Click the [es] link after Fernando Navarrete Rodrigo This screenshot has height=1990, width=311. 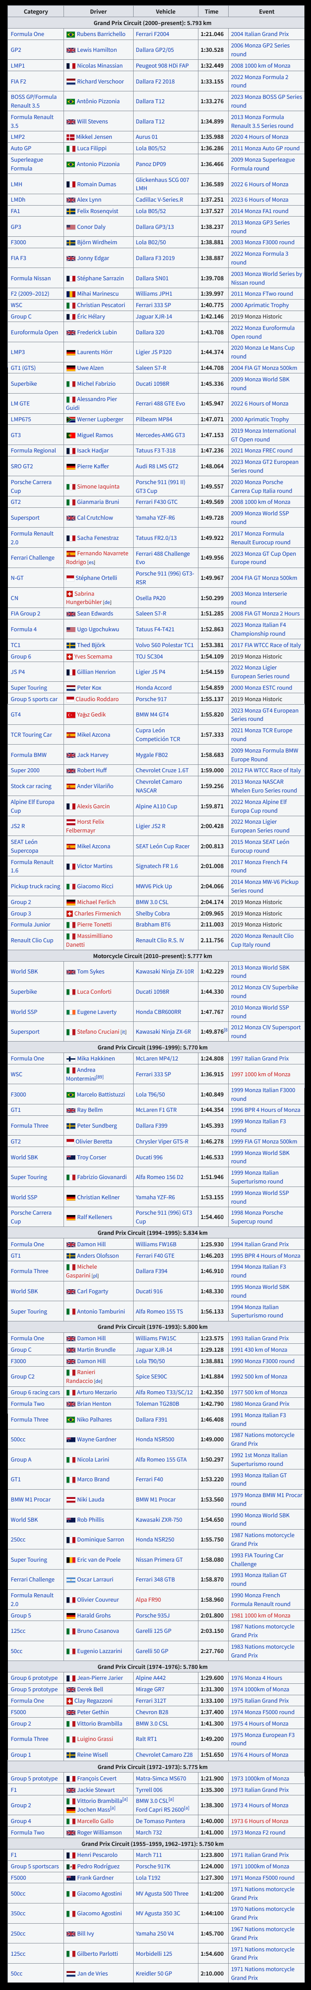[91, 563]
